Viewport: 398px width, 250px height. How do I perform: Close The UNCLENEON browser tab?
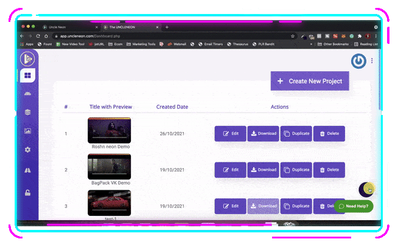coord(158,27)
